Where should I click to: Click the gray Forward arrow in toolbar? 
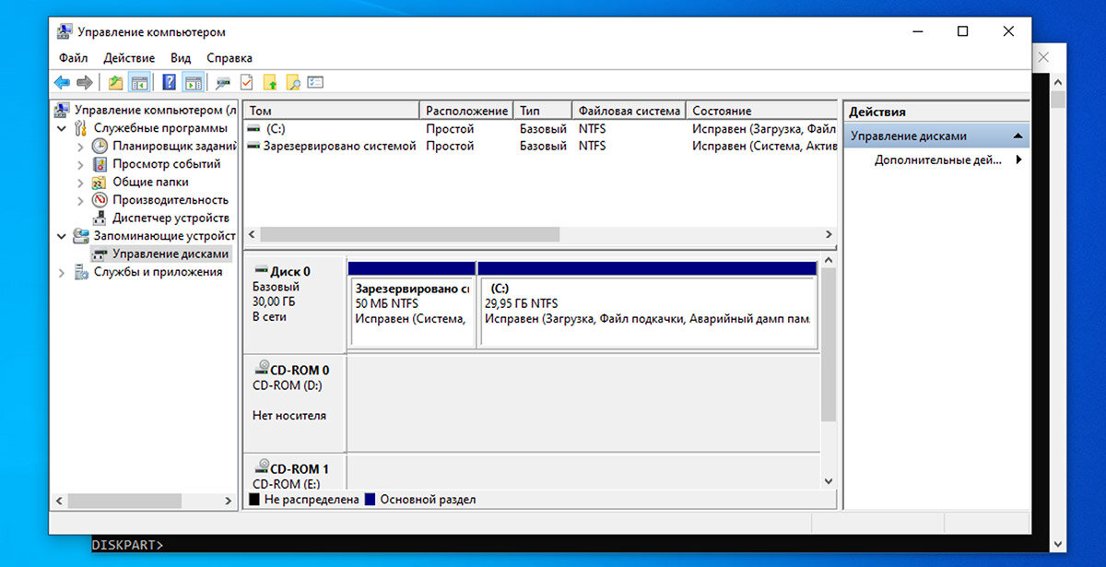point(85,83)
